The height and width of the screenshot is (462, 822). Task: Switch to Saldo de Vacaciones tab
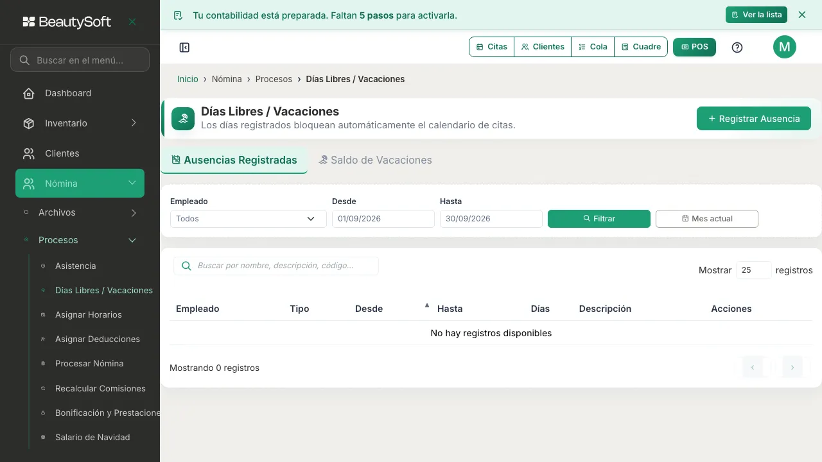(x=375, y=160)
